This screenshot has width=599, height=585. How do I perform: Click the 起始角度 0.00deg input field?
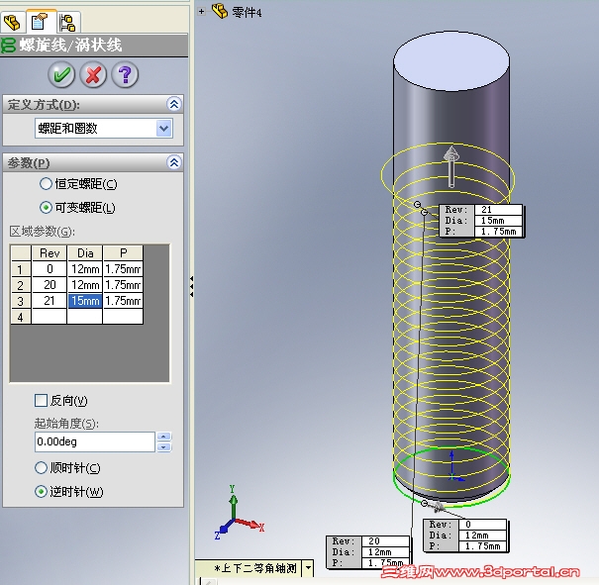coord(95,441)
